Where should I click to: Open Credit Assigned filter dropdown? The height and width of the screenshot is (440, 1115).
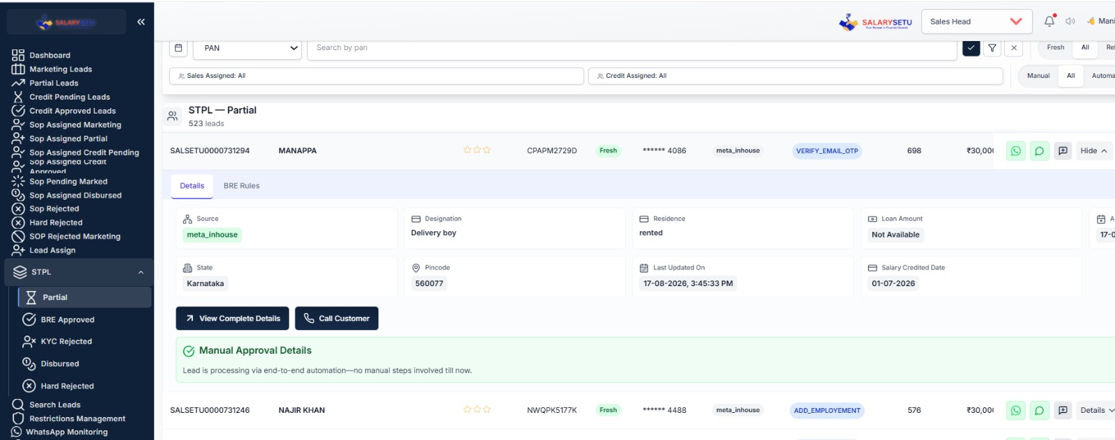pos(795,76)
